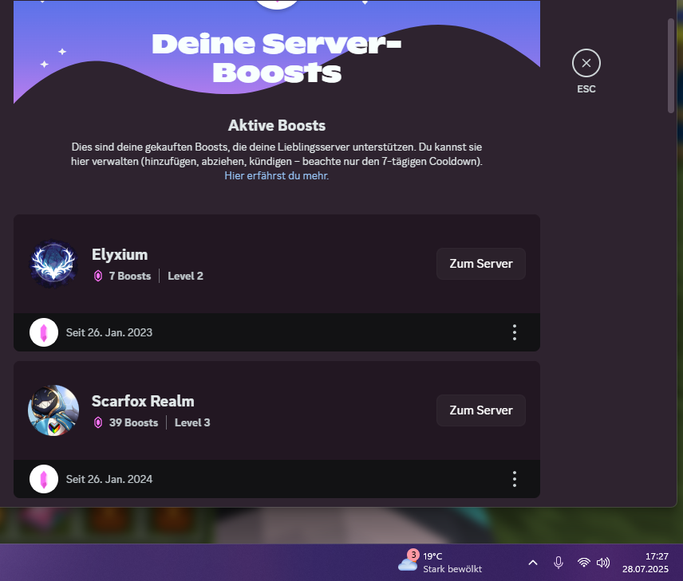Open three-dot menu for boost since 26. Jan. 2024
This screenshot has height=581, width=683.
point(515,479)
